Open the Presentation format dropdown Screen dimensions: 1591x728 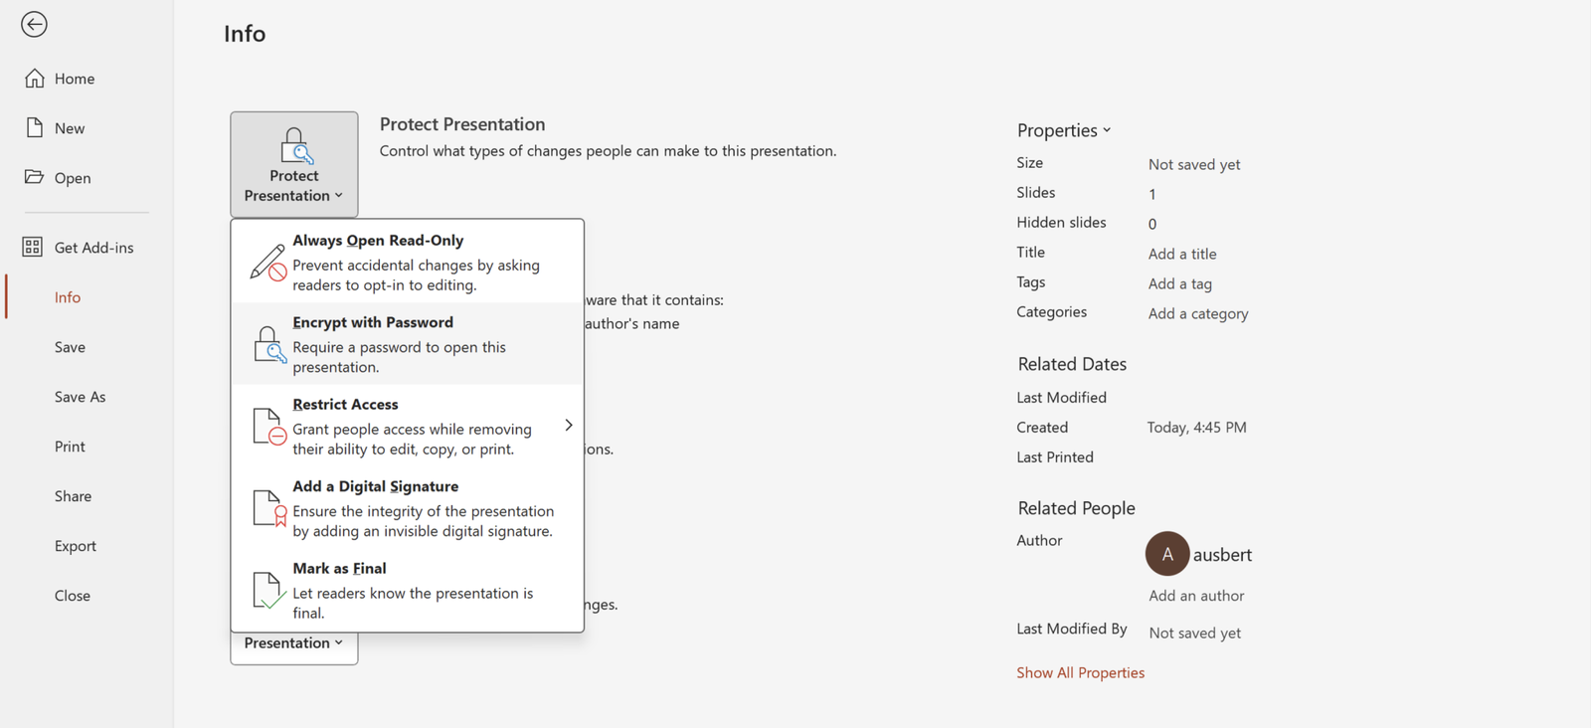click(293, 642)
